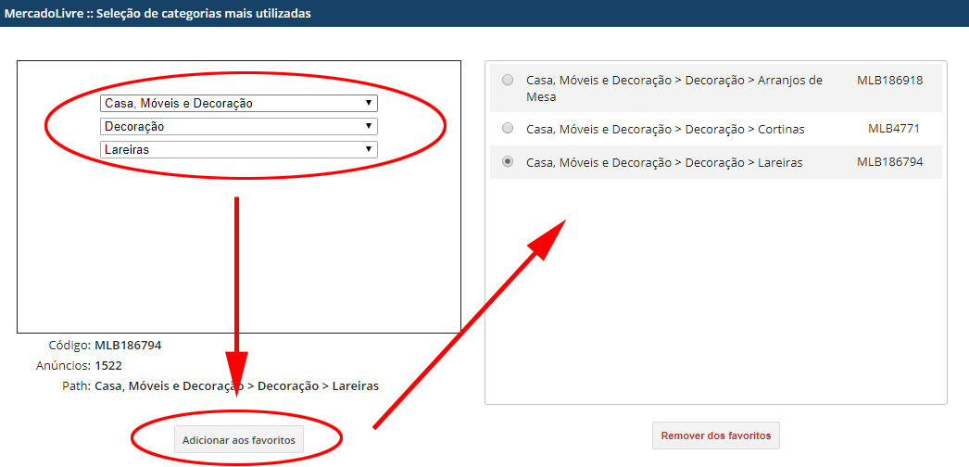Click the Path breadcrumb text under Anúncios

236,386
